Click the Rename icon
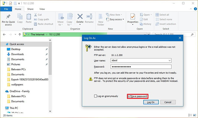 [89, 16]
